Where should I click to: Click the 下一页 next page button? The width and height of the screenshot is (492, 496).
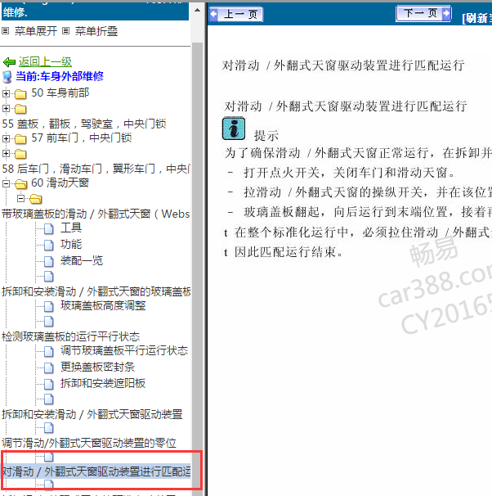[x=423, y=14]
